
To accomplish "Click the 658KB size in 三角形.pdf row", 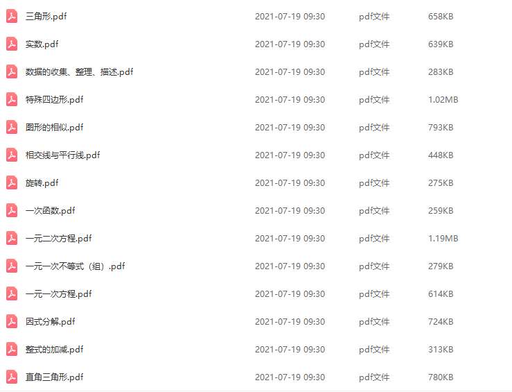I will [441, 17].
